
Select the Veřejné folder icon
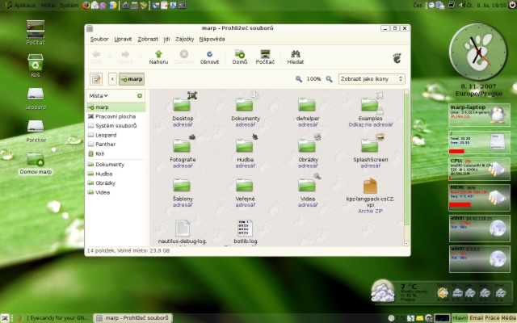[x=245, y=185]
